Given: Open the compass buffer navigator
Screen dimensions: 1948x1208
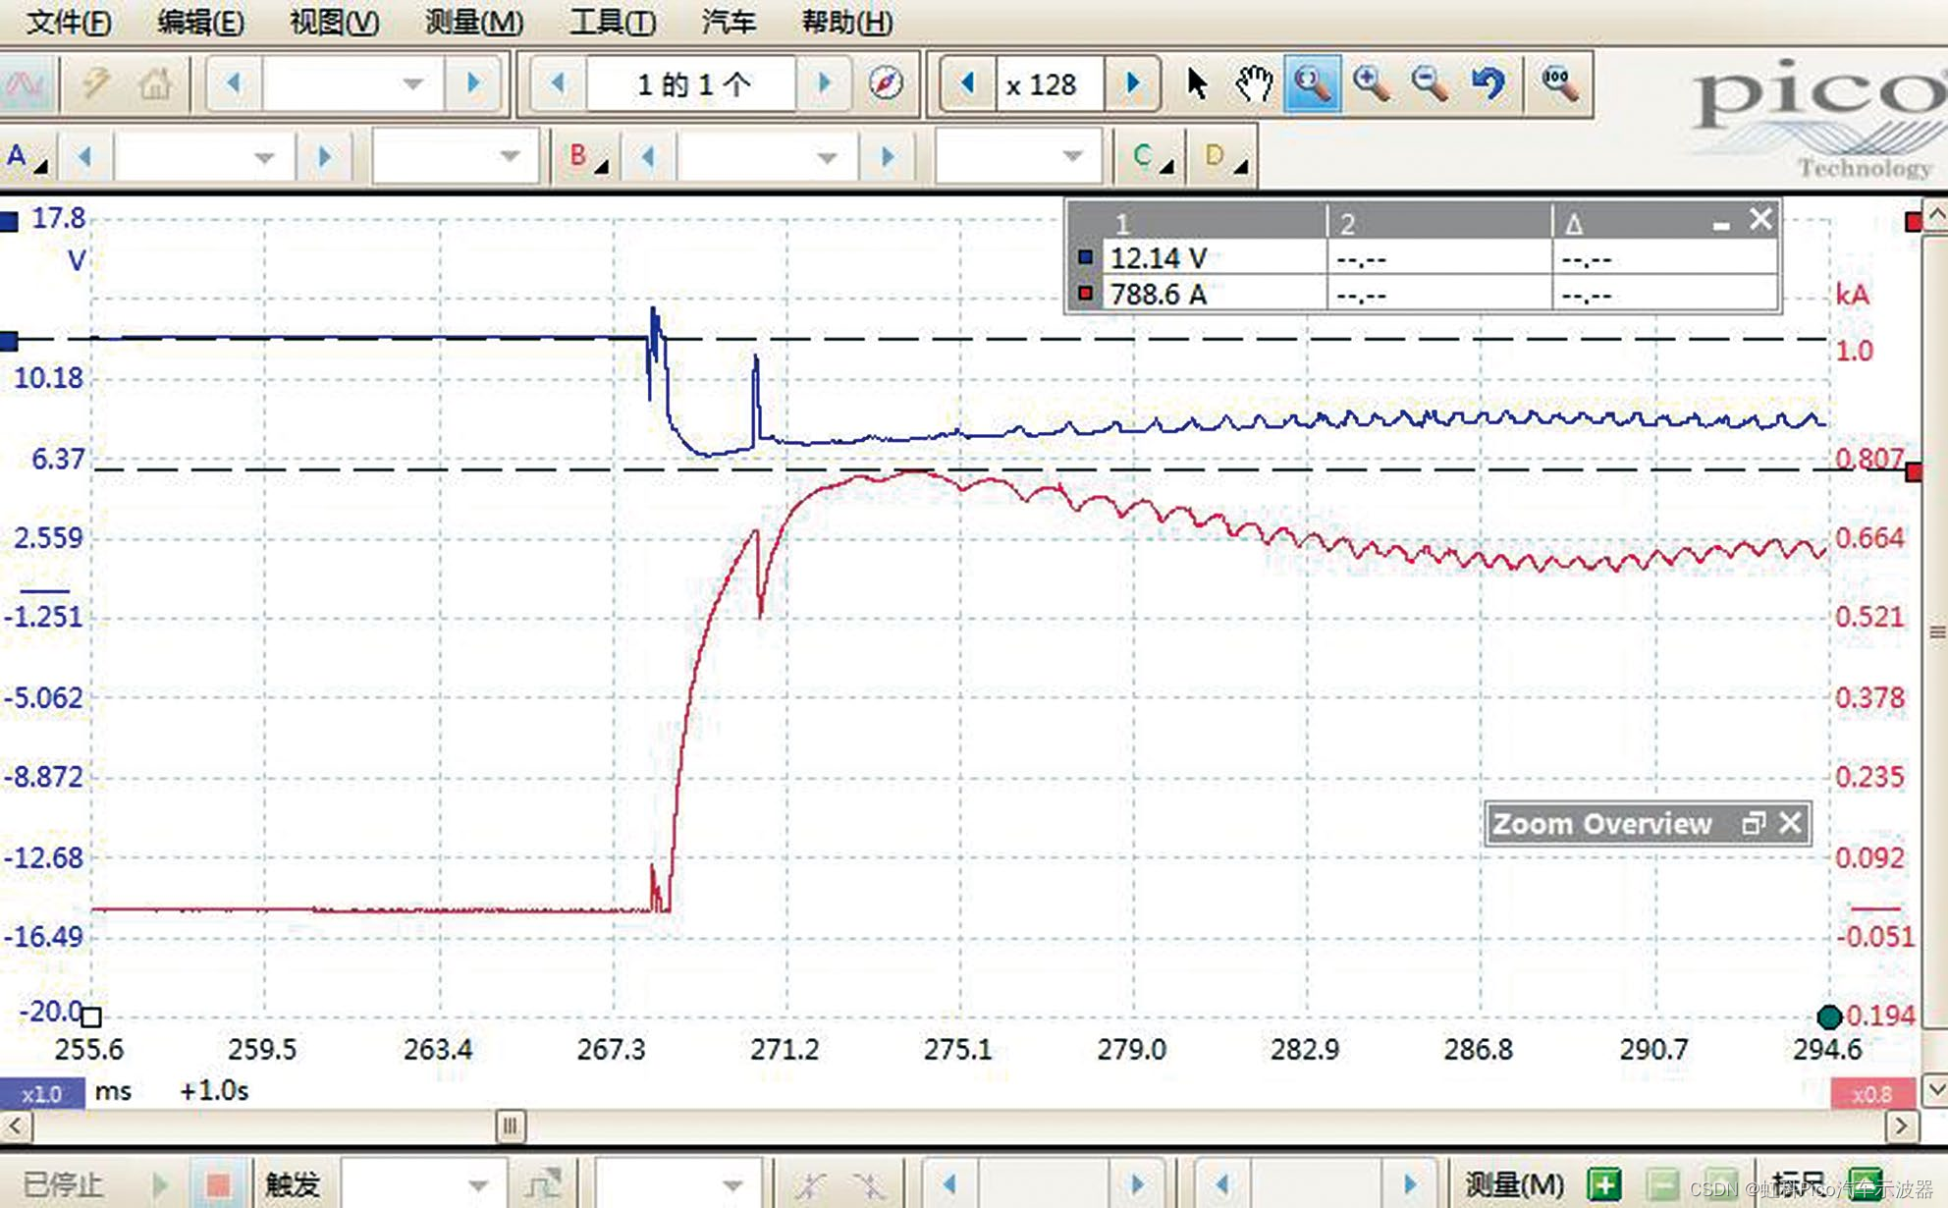Looking at the screenshot, I should (x=886, y=84).
